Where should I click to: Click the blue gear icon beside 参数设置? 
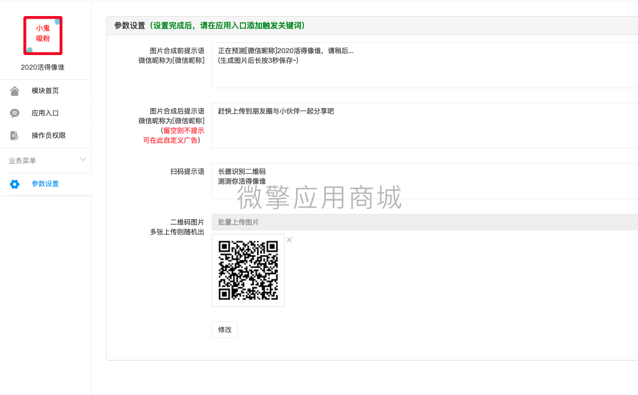(x=15, y=184)
